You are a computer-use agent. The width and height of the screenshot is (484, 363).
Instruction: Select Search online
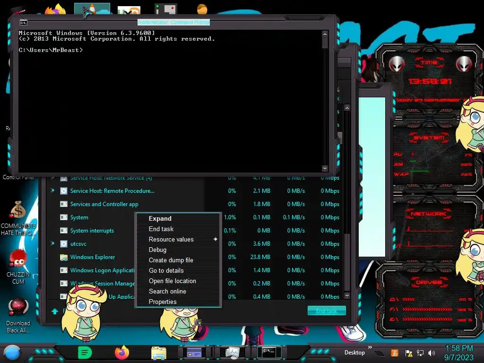[x=178, y=291]
